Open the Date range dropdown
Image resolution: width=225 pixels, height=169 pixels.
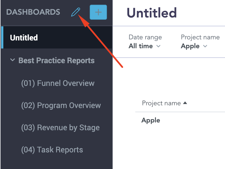coord(144,46)
